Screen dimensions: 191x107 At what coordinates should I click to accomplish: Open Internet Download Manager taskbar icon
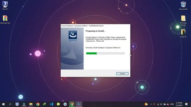(x=44, y=104)
